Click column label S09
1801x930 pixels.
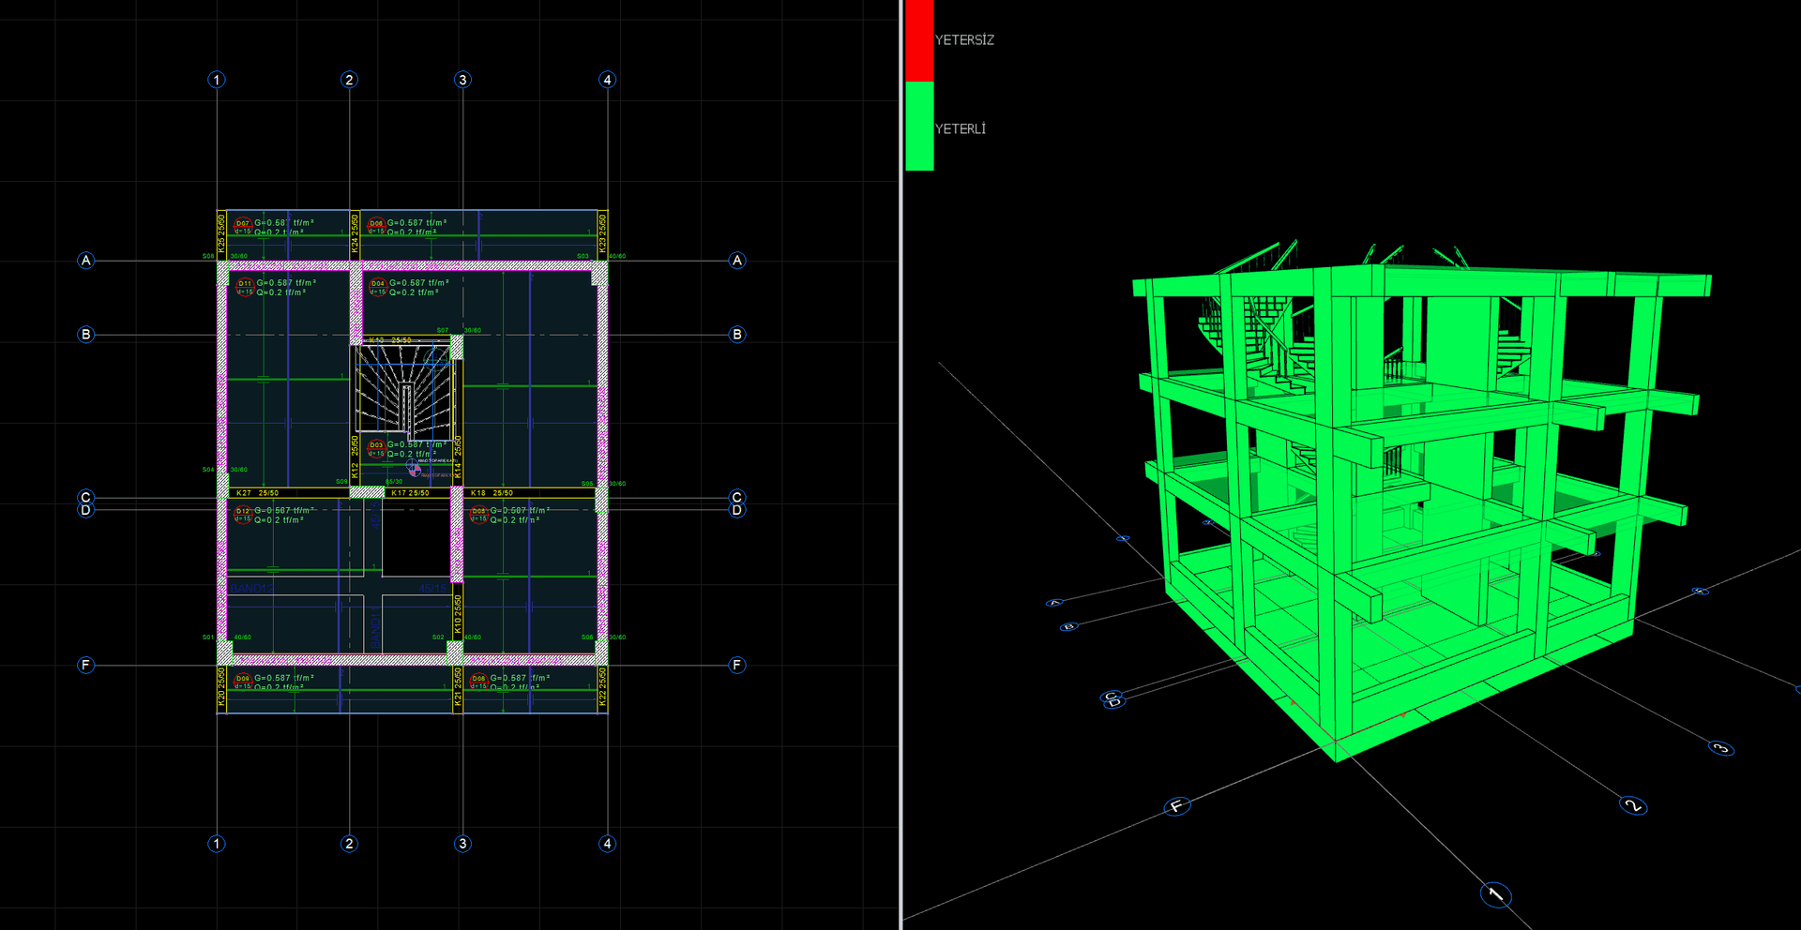341,482
